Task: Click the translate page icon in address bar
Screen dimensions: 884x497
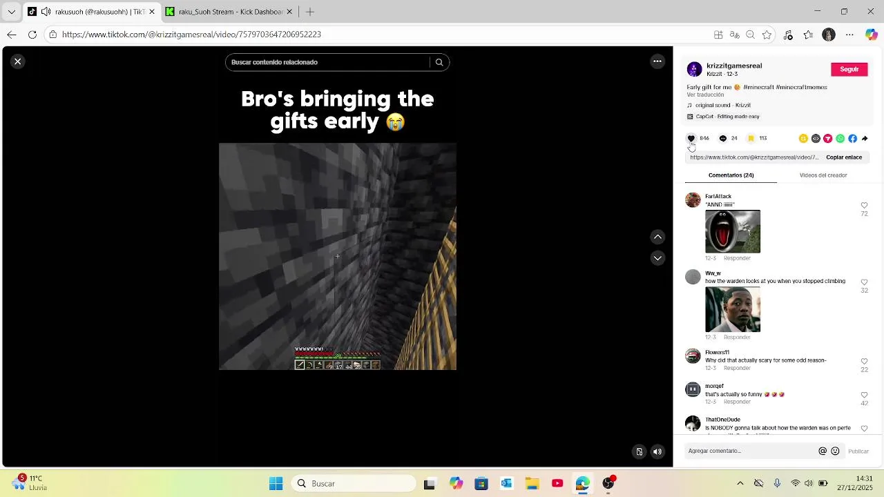Action: [x=735, y=35]
